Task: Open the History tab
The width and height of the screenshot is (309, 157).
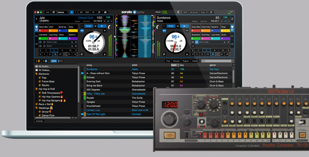Action: 195,61
